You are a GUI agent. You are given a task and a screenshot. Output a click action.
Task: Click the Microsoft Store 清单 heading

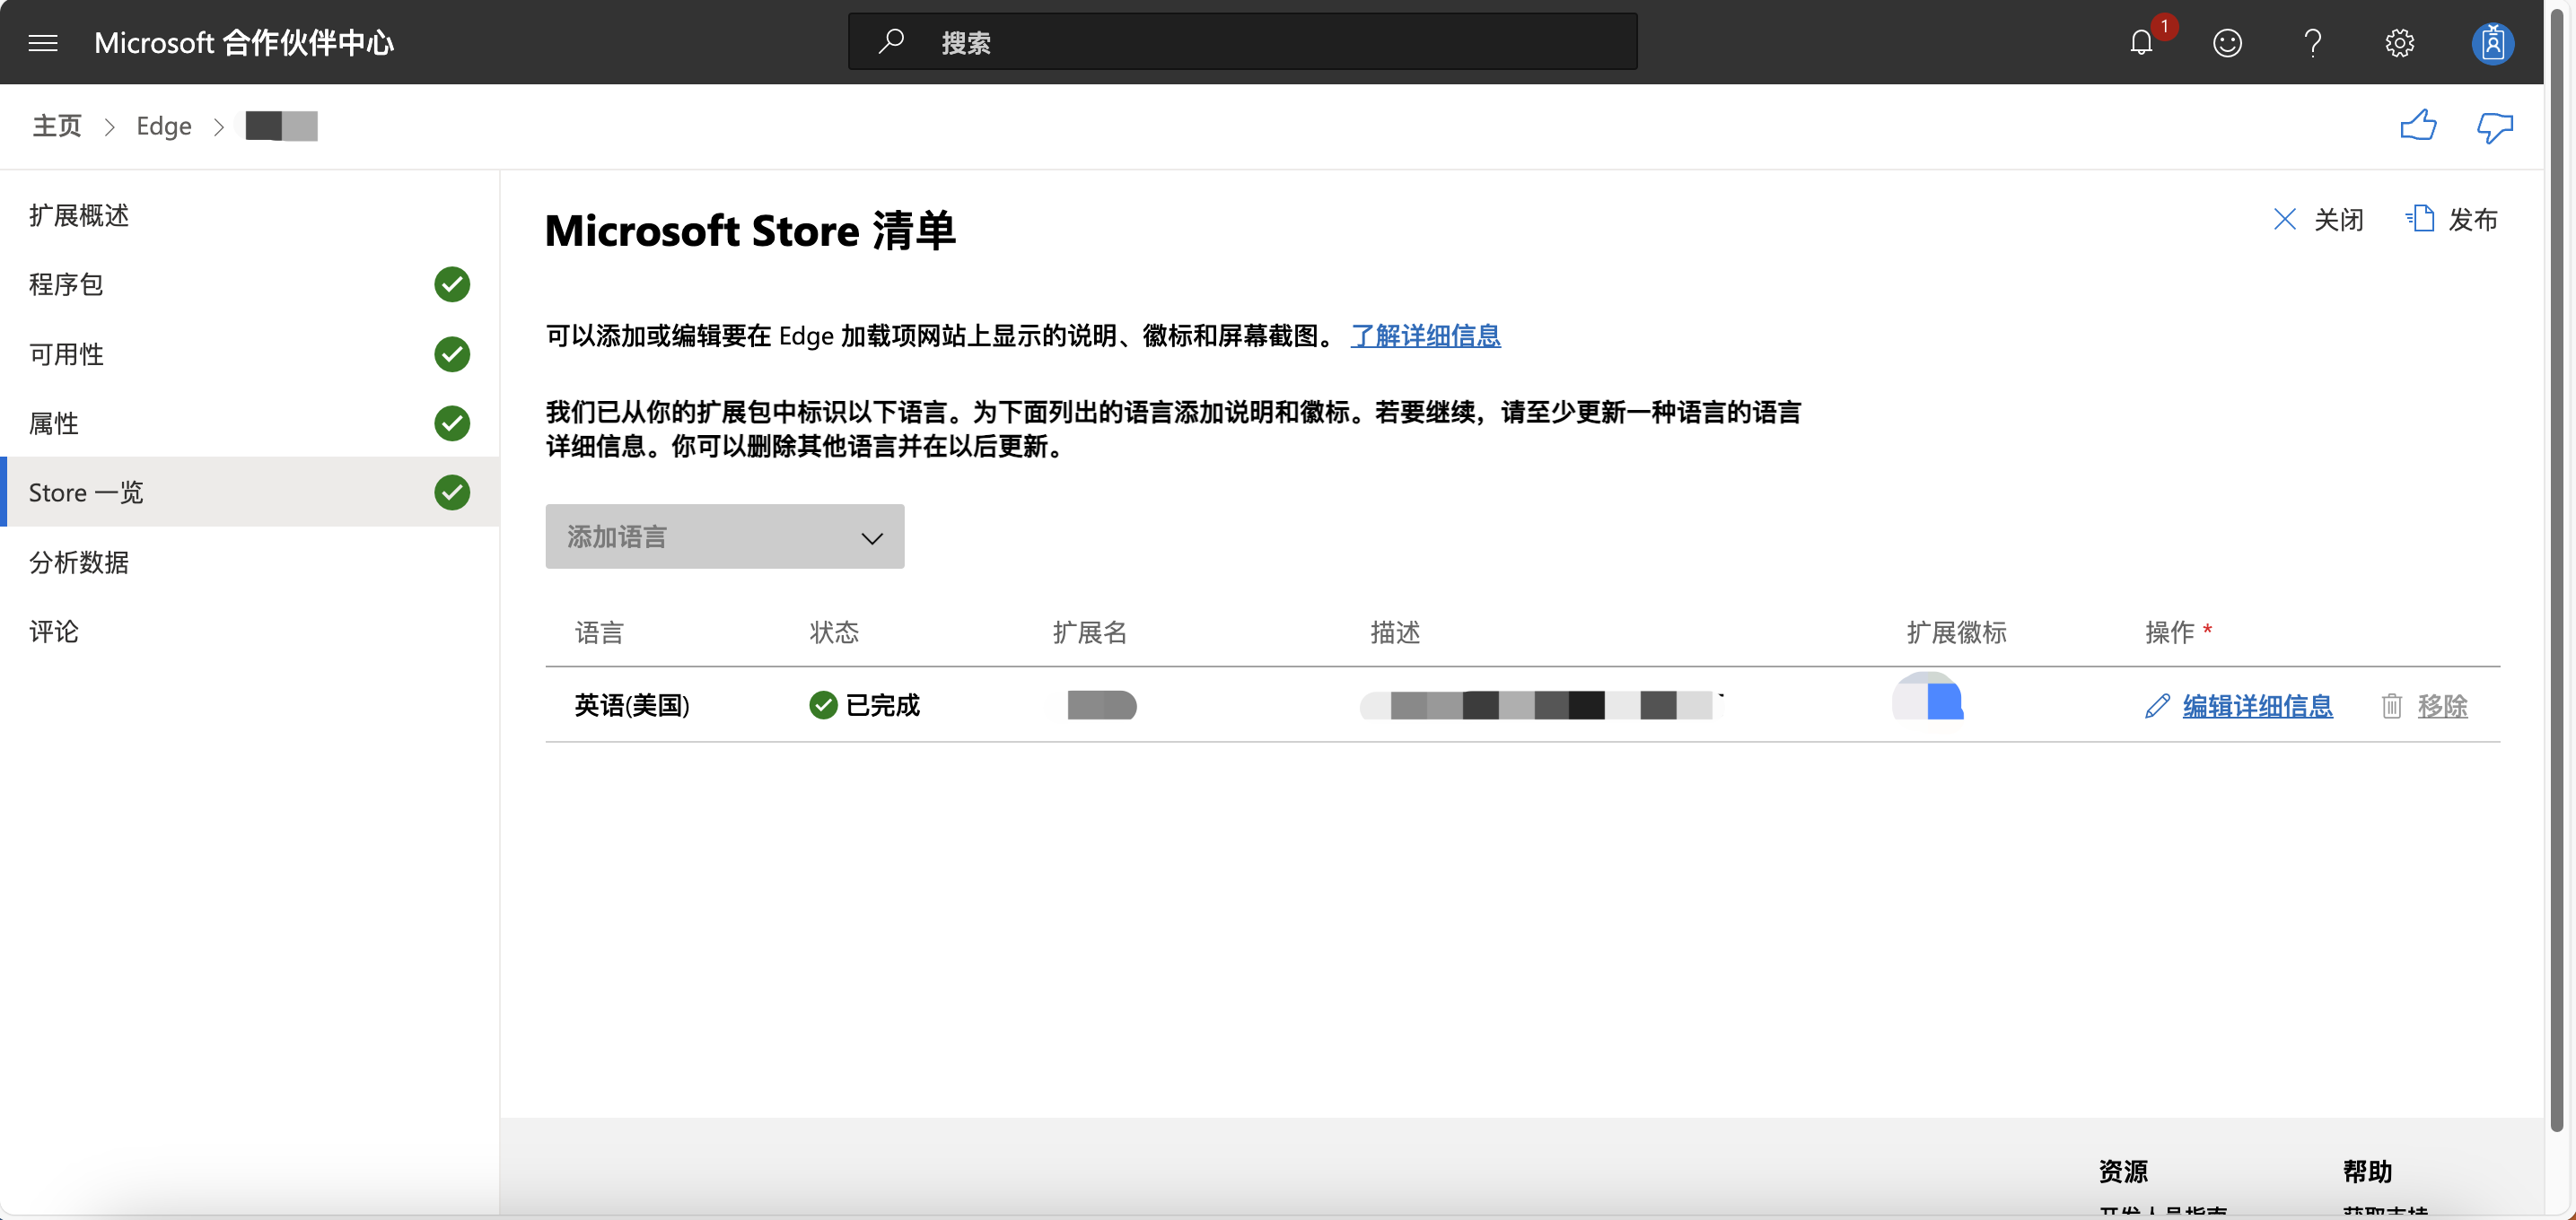click(750, 230)
